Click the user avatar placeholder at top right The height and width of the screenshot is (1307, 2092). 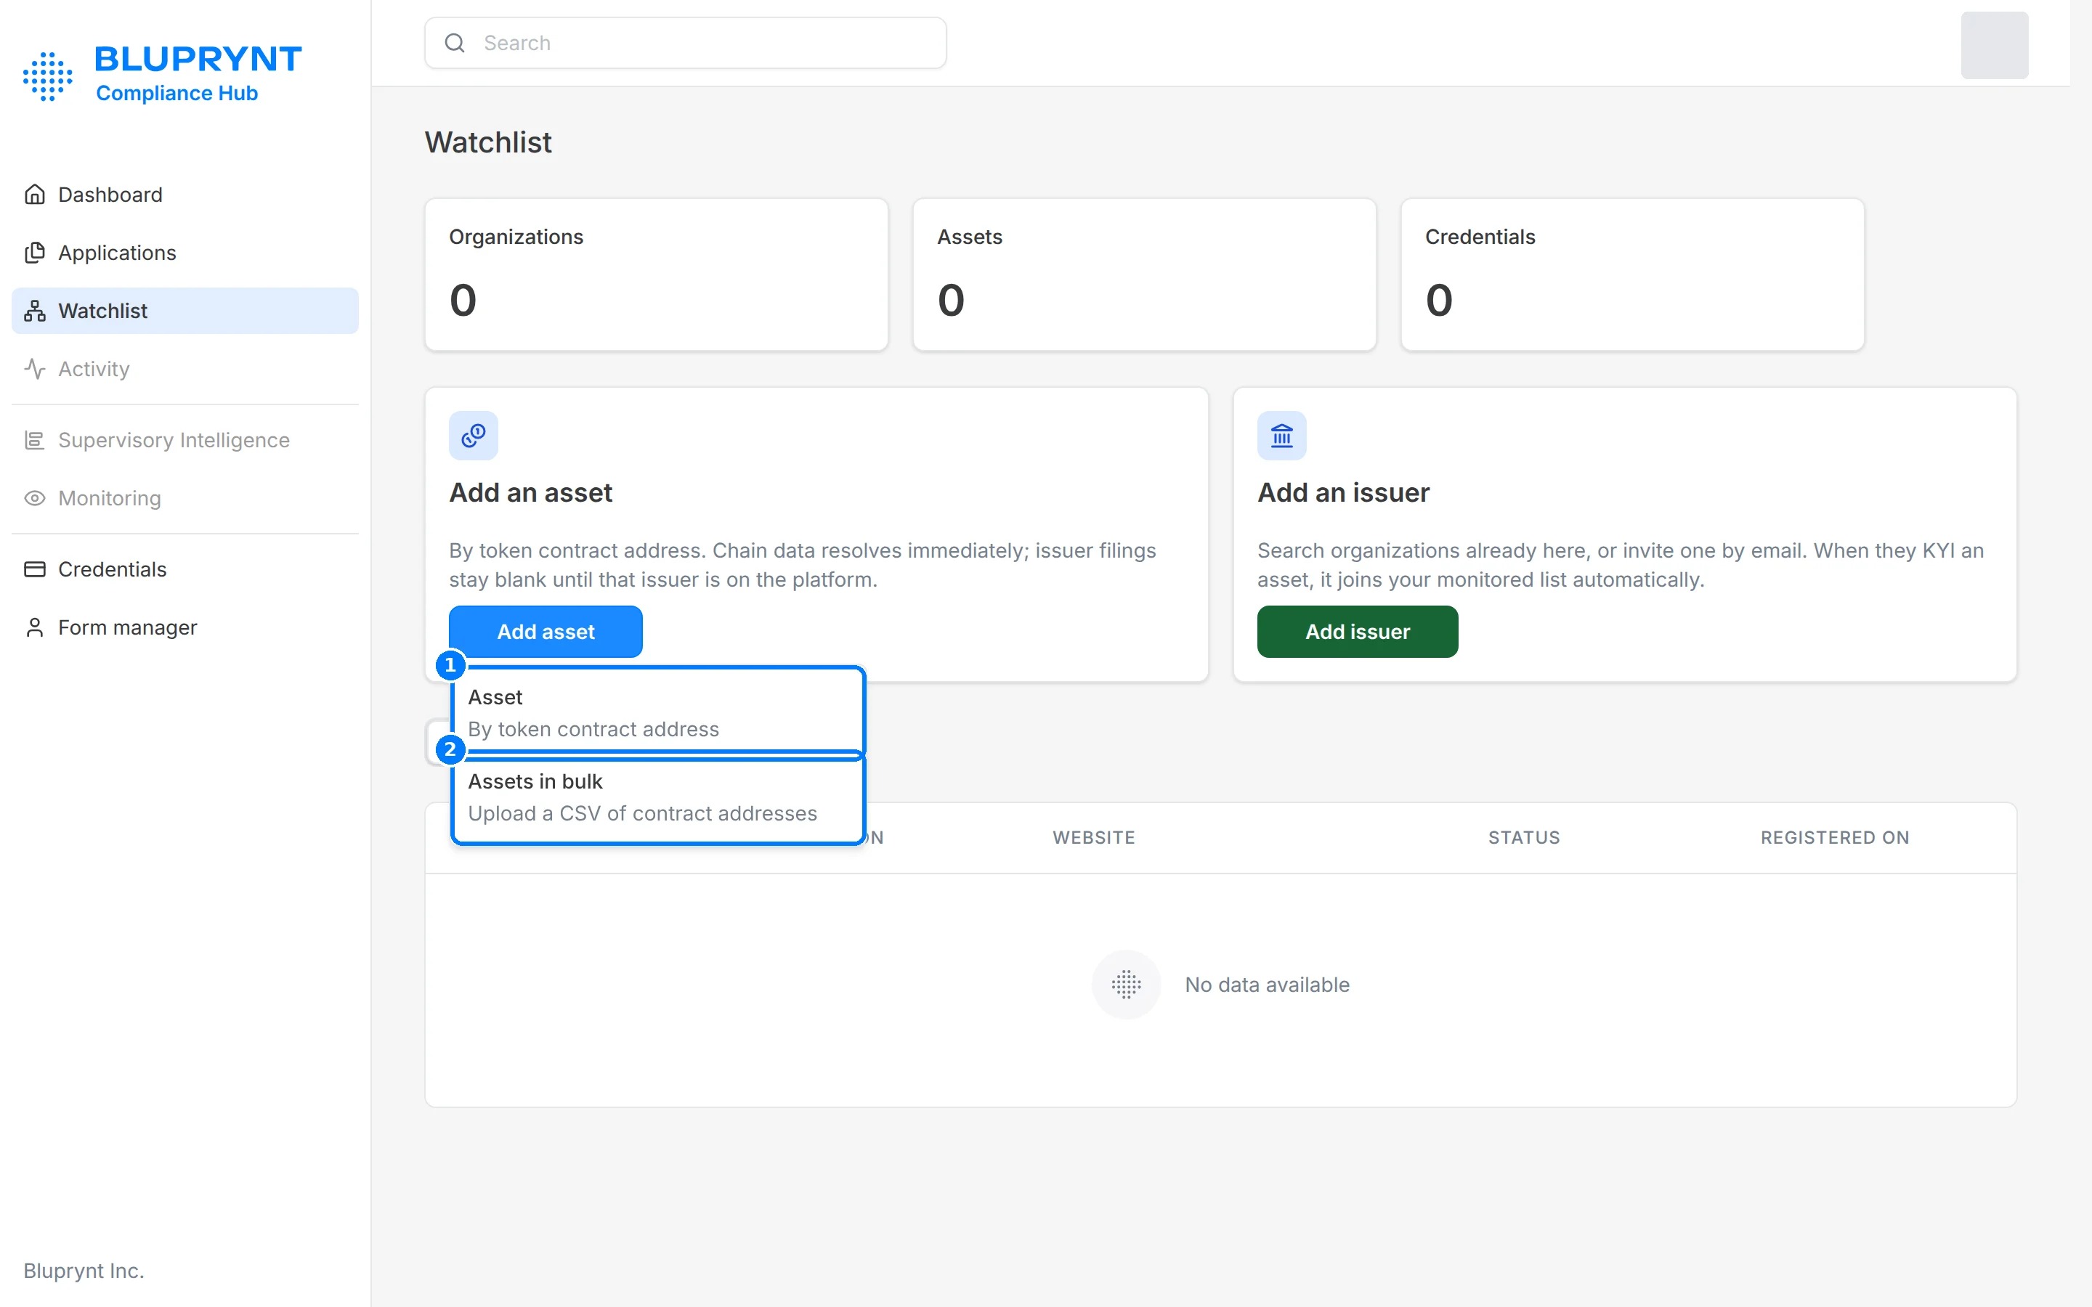(1995, 45)
